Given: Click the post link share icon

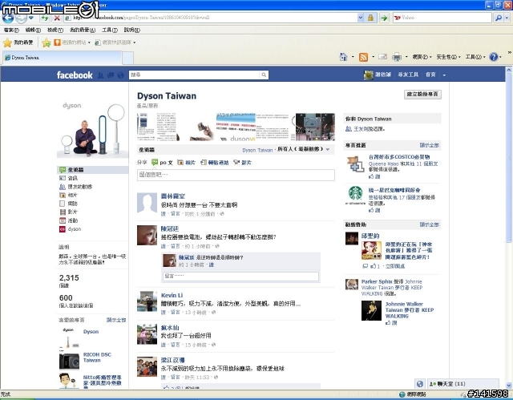Looking at the screenshot, I should click(204, 162).
